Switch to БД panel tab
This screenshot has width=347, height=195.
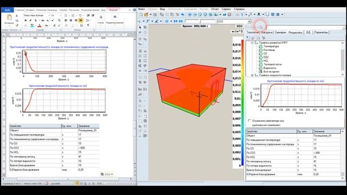309,32
